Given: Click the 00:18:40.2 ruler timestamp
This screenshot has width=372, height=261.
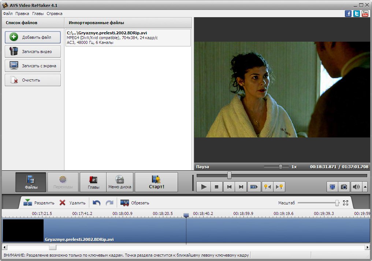Looking at the screenshot, I should (x=203, y=213).
